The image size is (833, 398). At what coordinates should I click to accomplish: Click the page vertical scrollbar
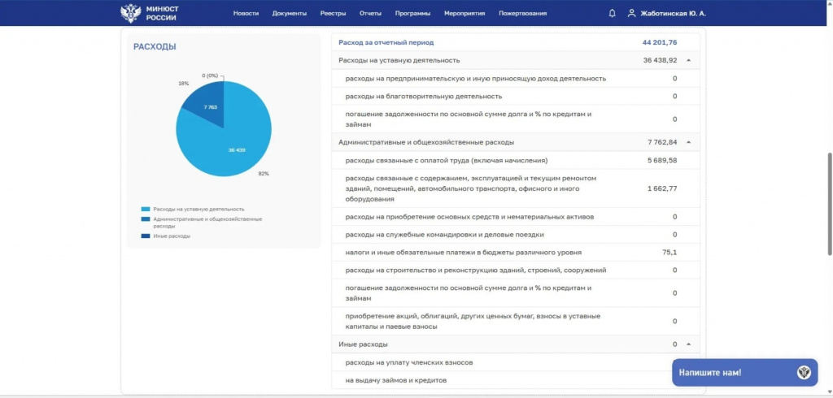pyautogui.click(x=829, y=204)
